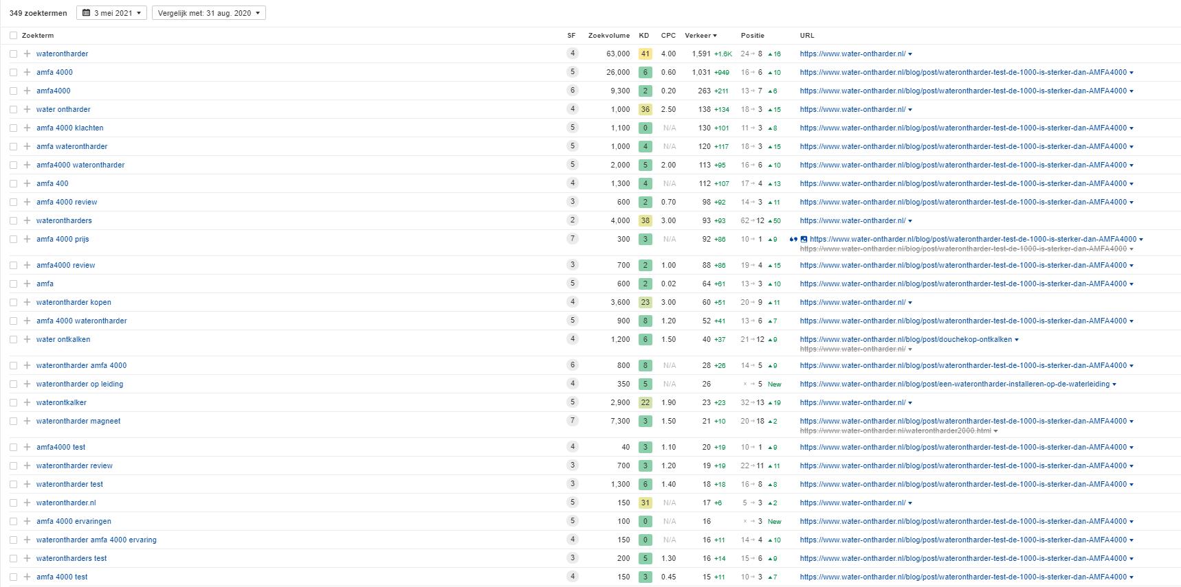Click the plus icon next to 'wateronthardеrs'
1181x587 pixels.
point(27,220)
